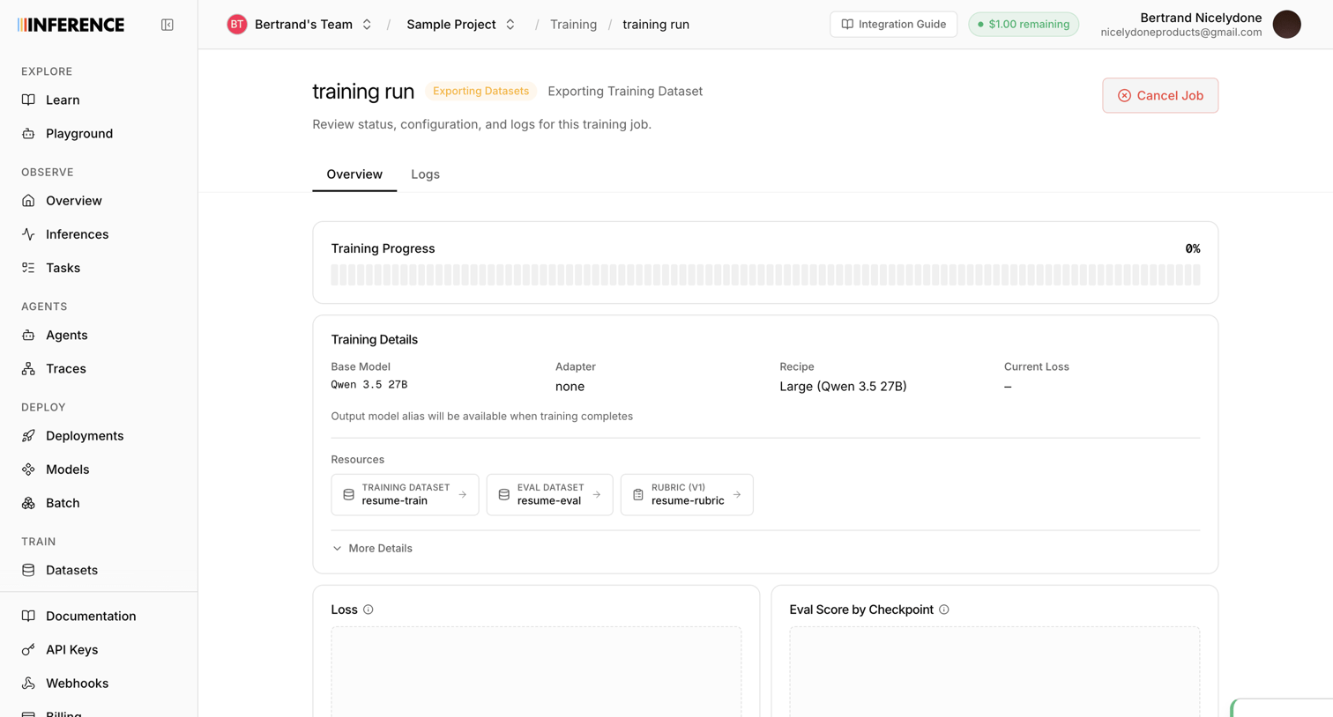Image resolution: width=1333 pixels, height=717 pixels.
Task: Click the Agents bot icon
Action: [x=28, y=336]
